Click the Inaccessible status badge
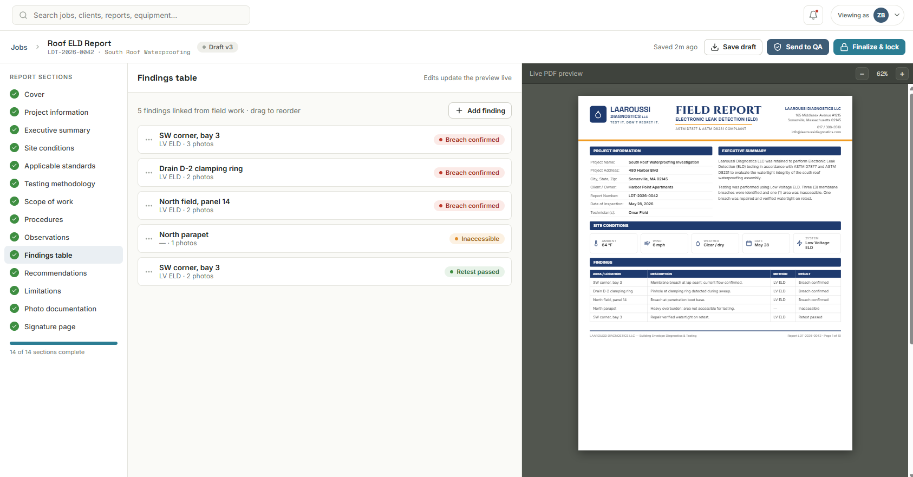Screen dimensions: 913x477 477,239
